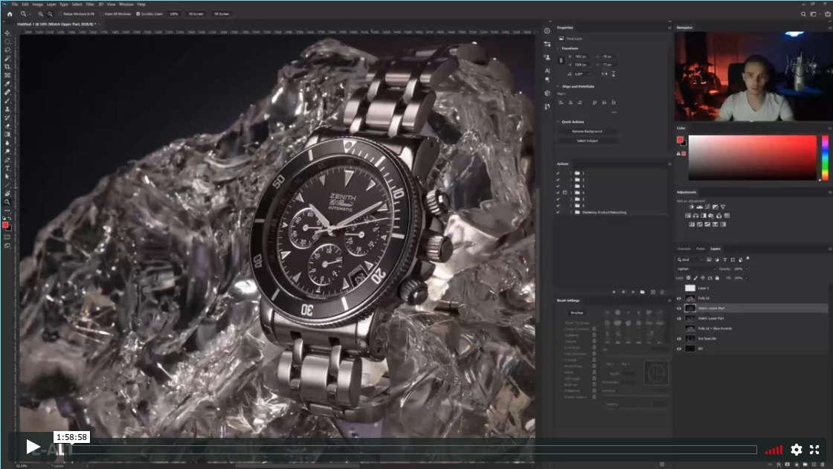Image resolution: width=833 pixels, height=469 pixels.
Task: Hide the Watch Lower Part layer
Action: click(679, 319)
